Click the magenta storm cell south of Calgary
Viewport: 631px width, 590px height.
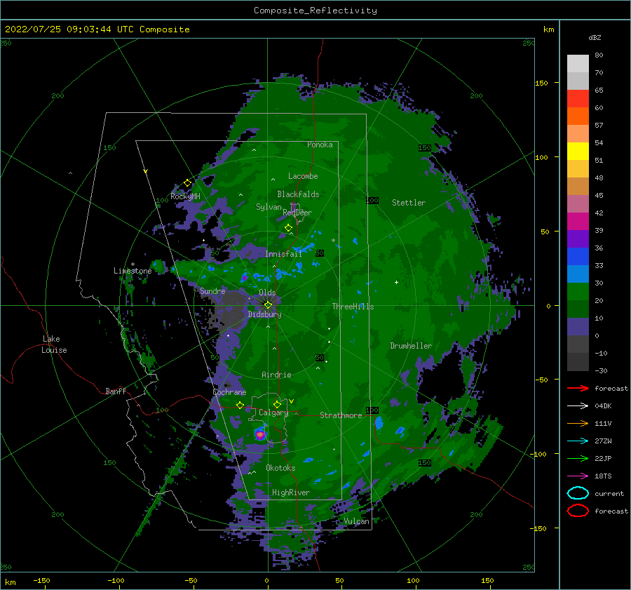click(260, 434)
